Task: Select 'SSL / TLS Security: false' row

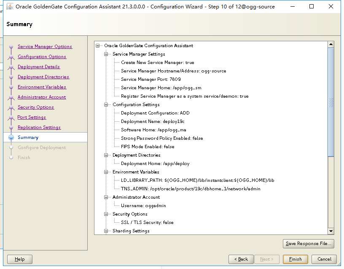Action: click(147, 223)
